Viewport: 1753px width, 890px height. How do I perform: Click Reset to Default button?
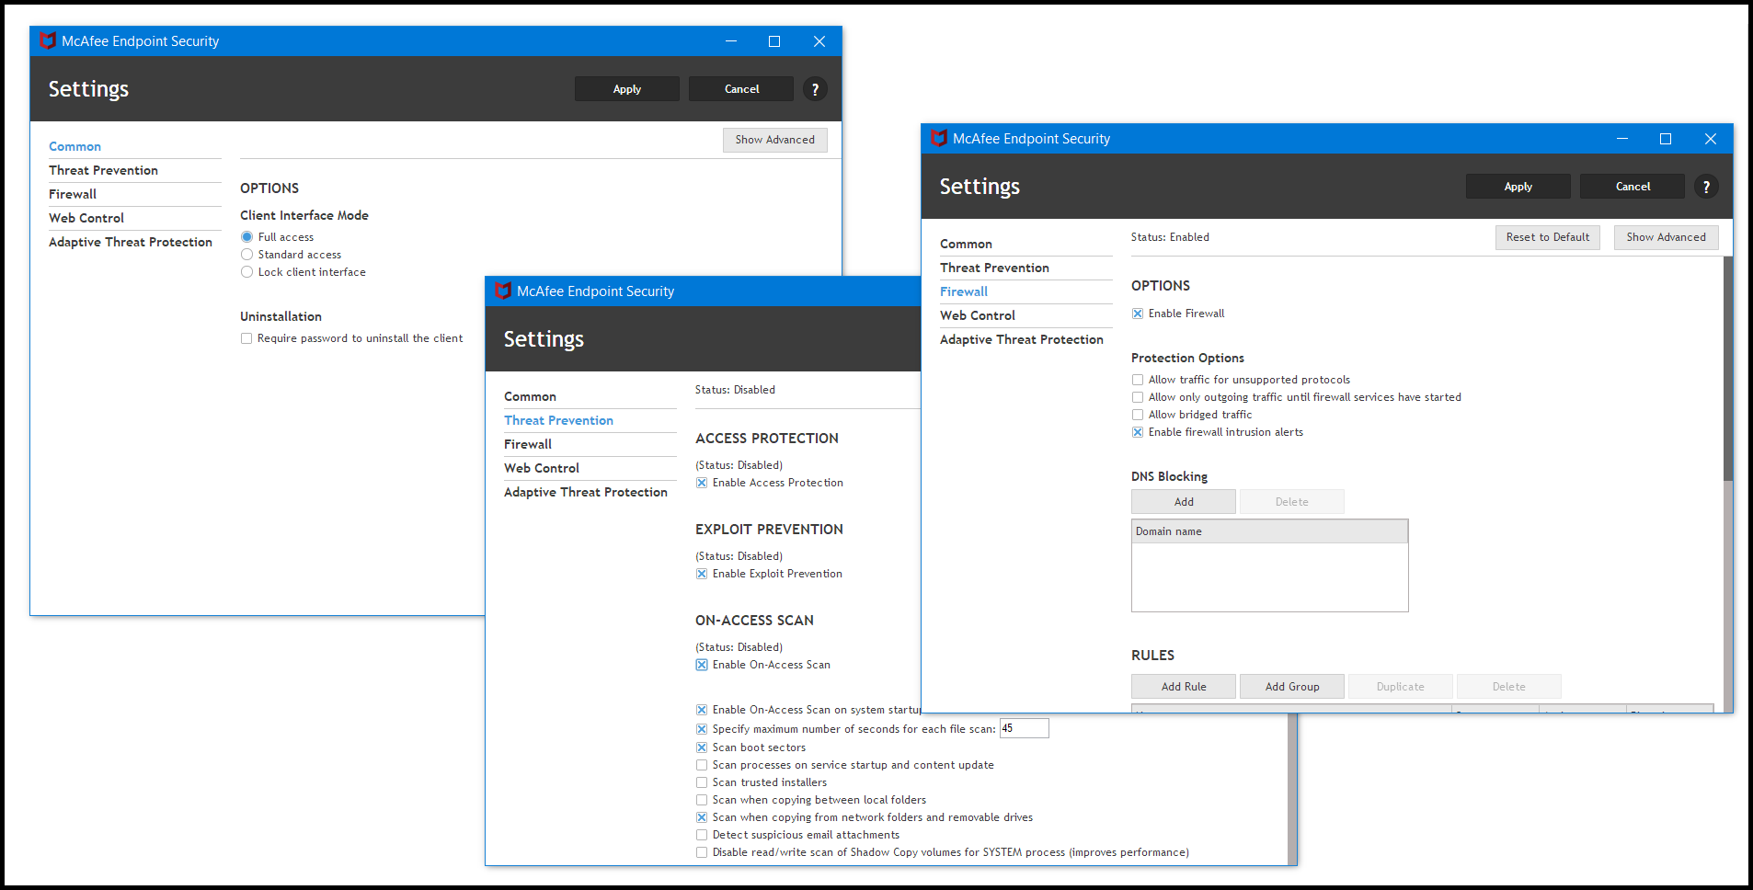[x=1548, y=237]
